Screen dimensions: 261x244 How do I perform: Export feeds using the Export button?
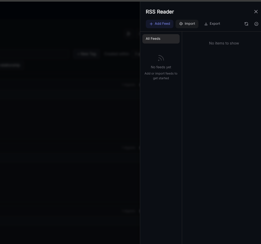pyautogui.click(x=212, y=24)
